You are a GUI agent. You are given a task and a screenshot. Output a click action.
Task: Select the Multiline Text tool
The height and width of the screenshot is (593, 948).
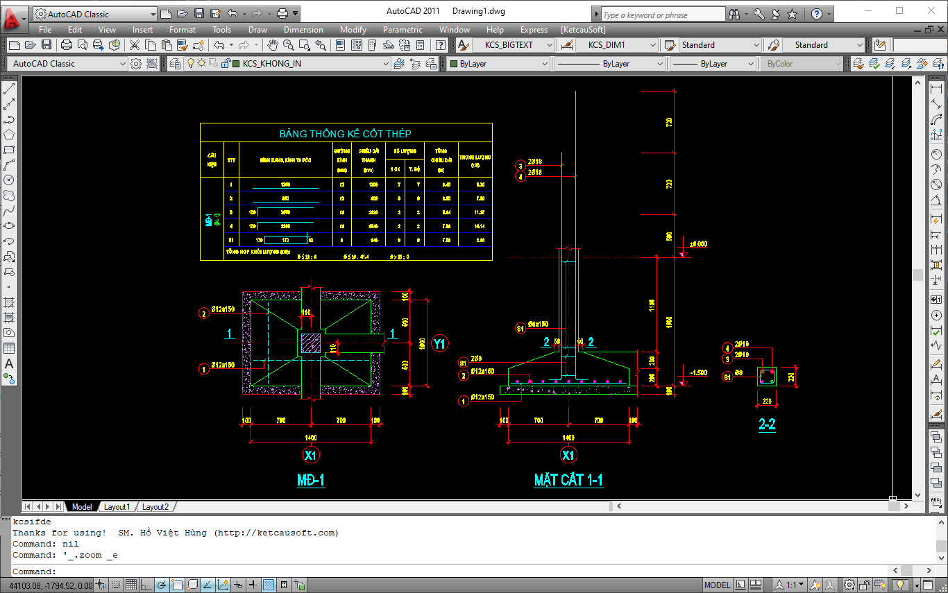[10, 363]
